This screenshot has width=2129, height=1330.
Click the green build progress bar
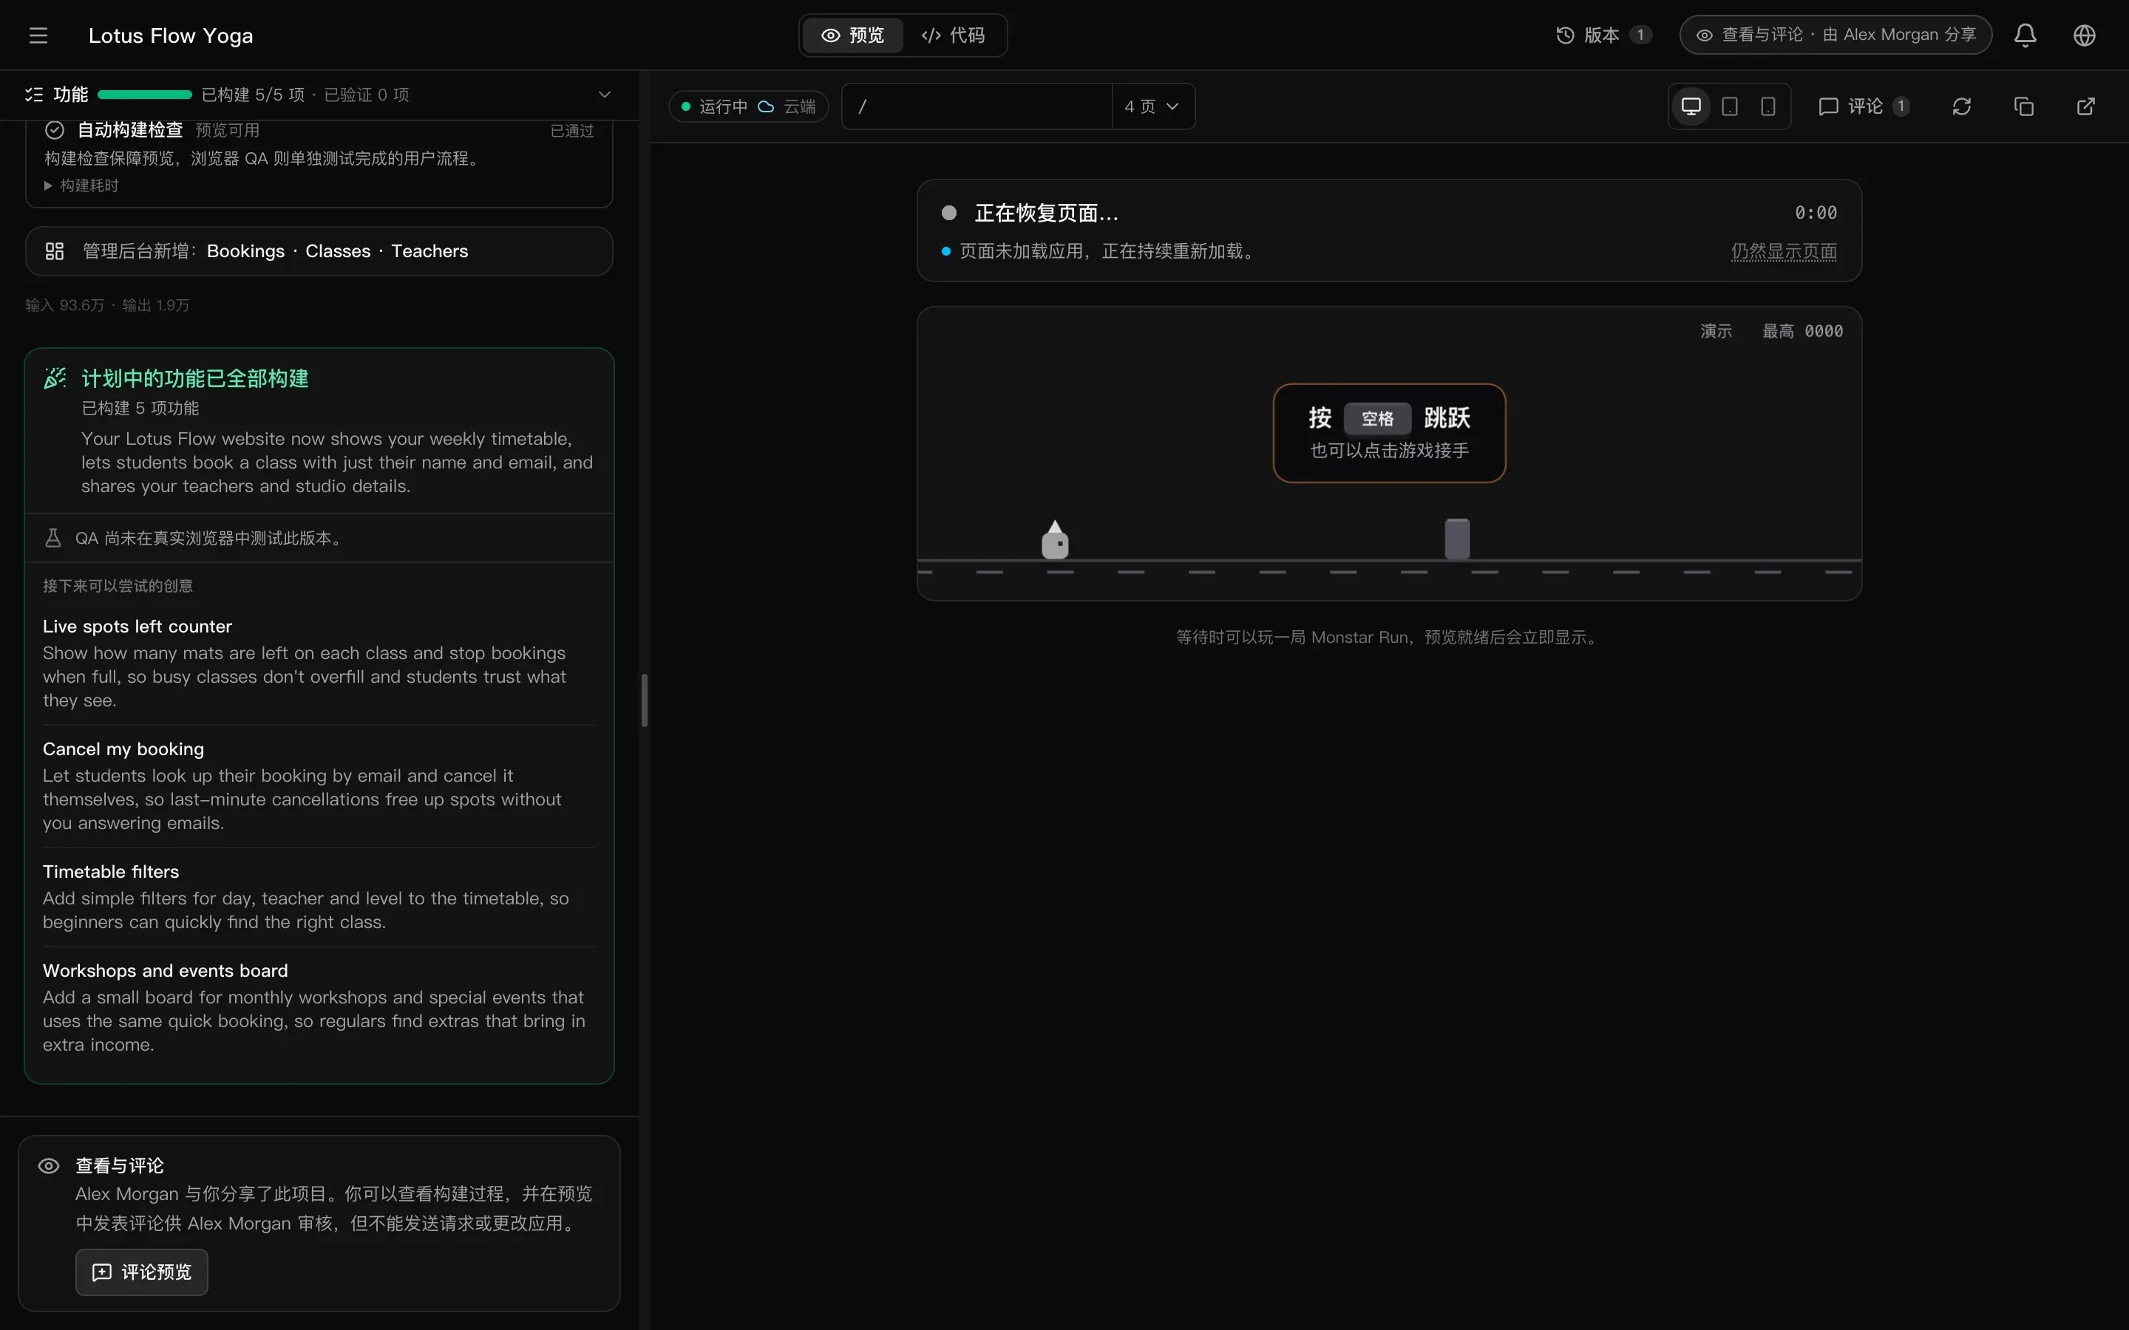145,94
